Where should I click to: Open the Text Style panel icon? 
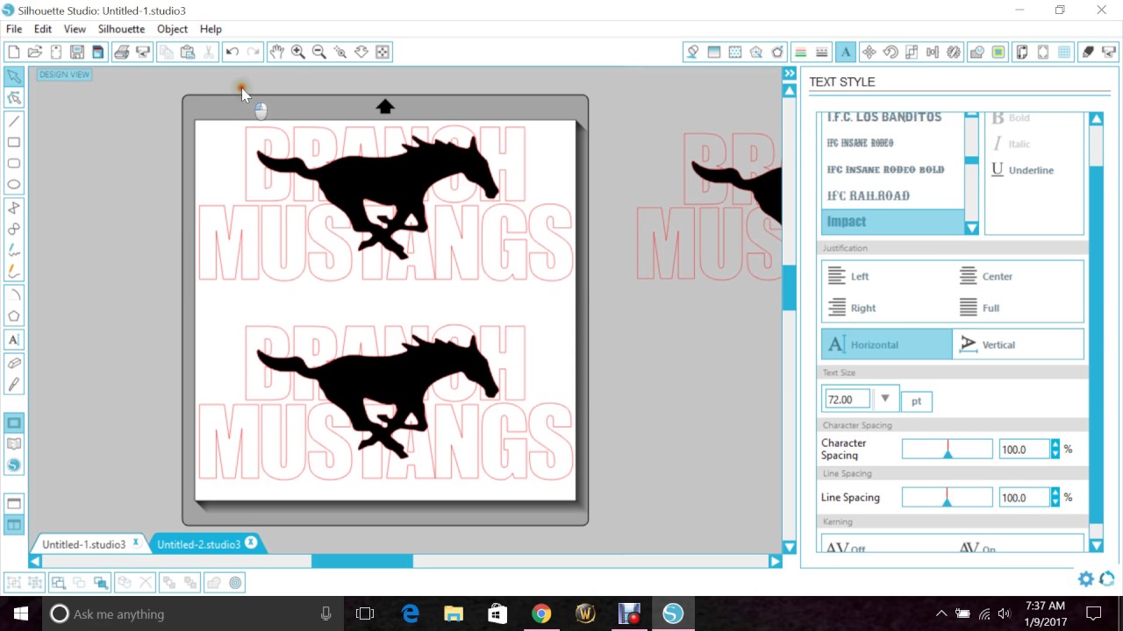846,52
